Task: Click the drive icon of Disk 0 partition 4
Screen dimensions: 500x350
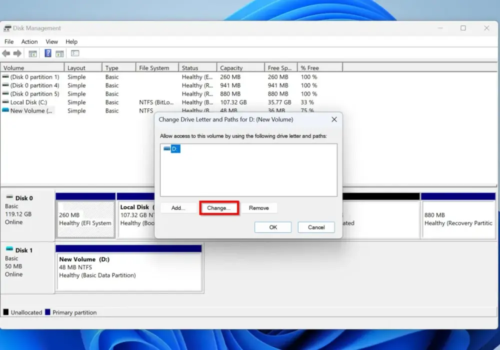Action: click(x=5, y=85)
